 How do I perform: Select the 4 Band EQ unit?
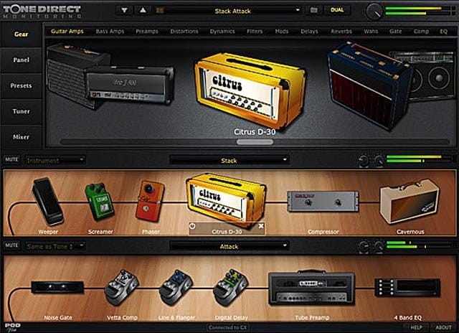point(407,287)
